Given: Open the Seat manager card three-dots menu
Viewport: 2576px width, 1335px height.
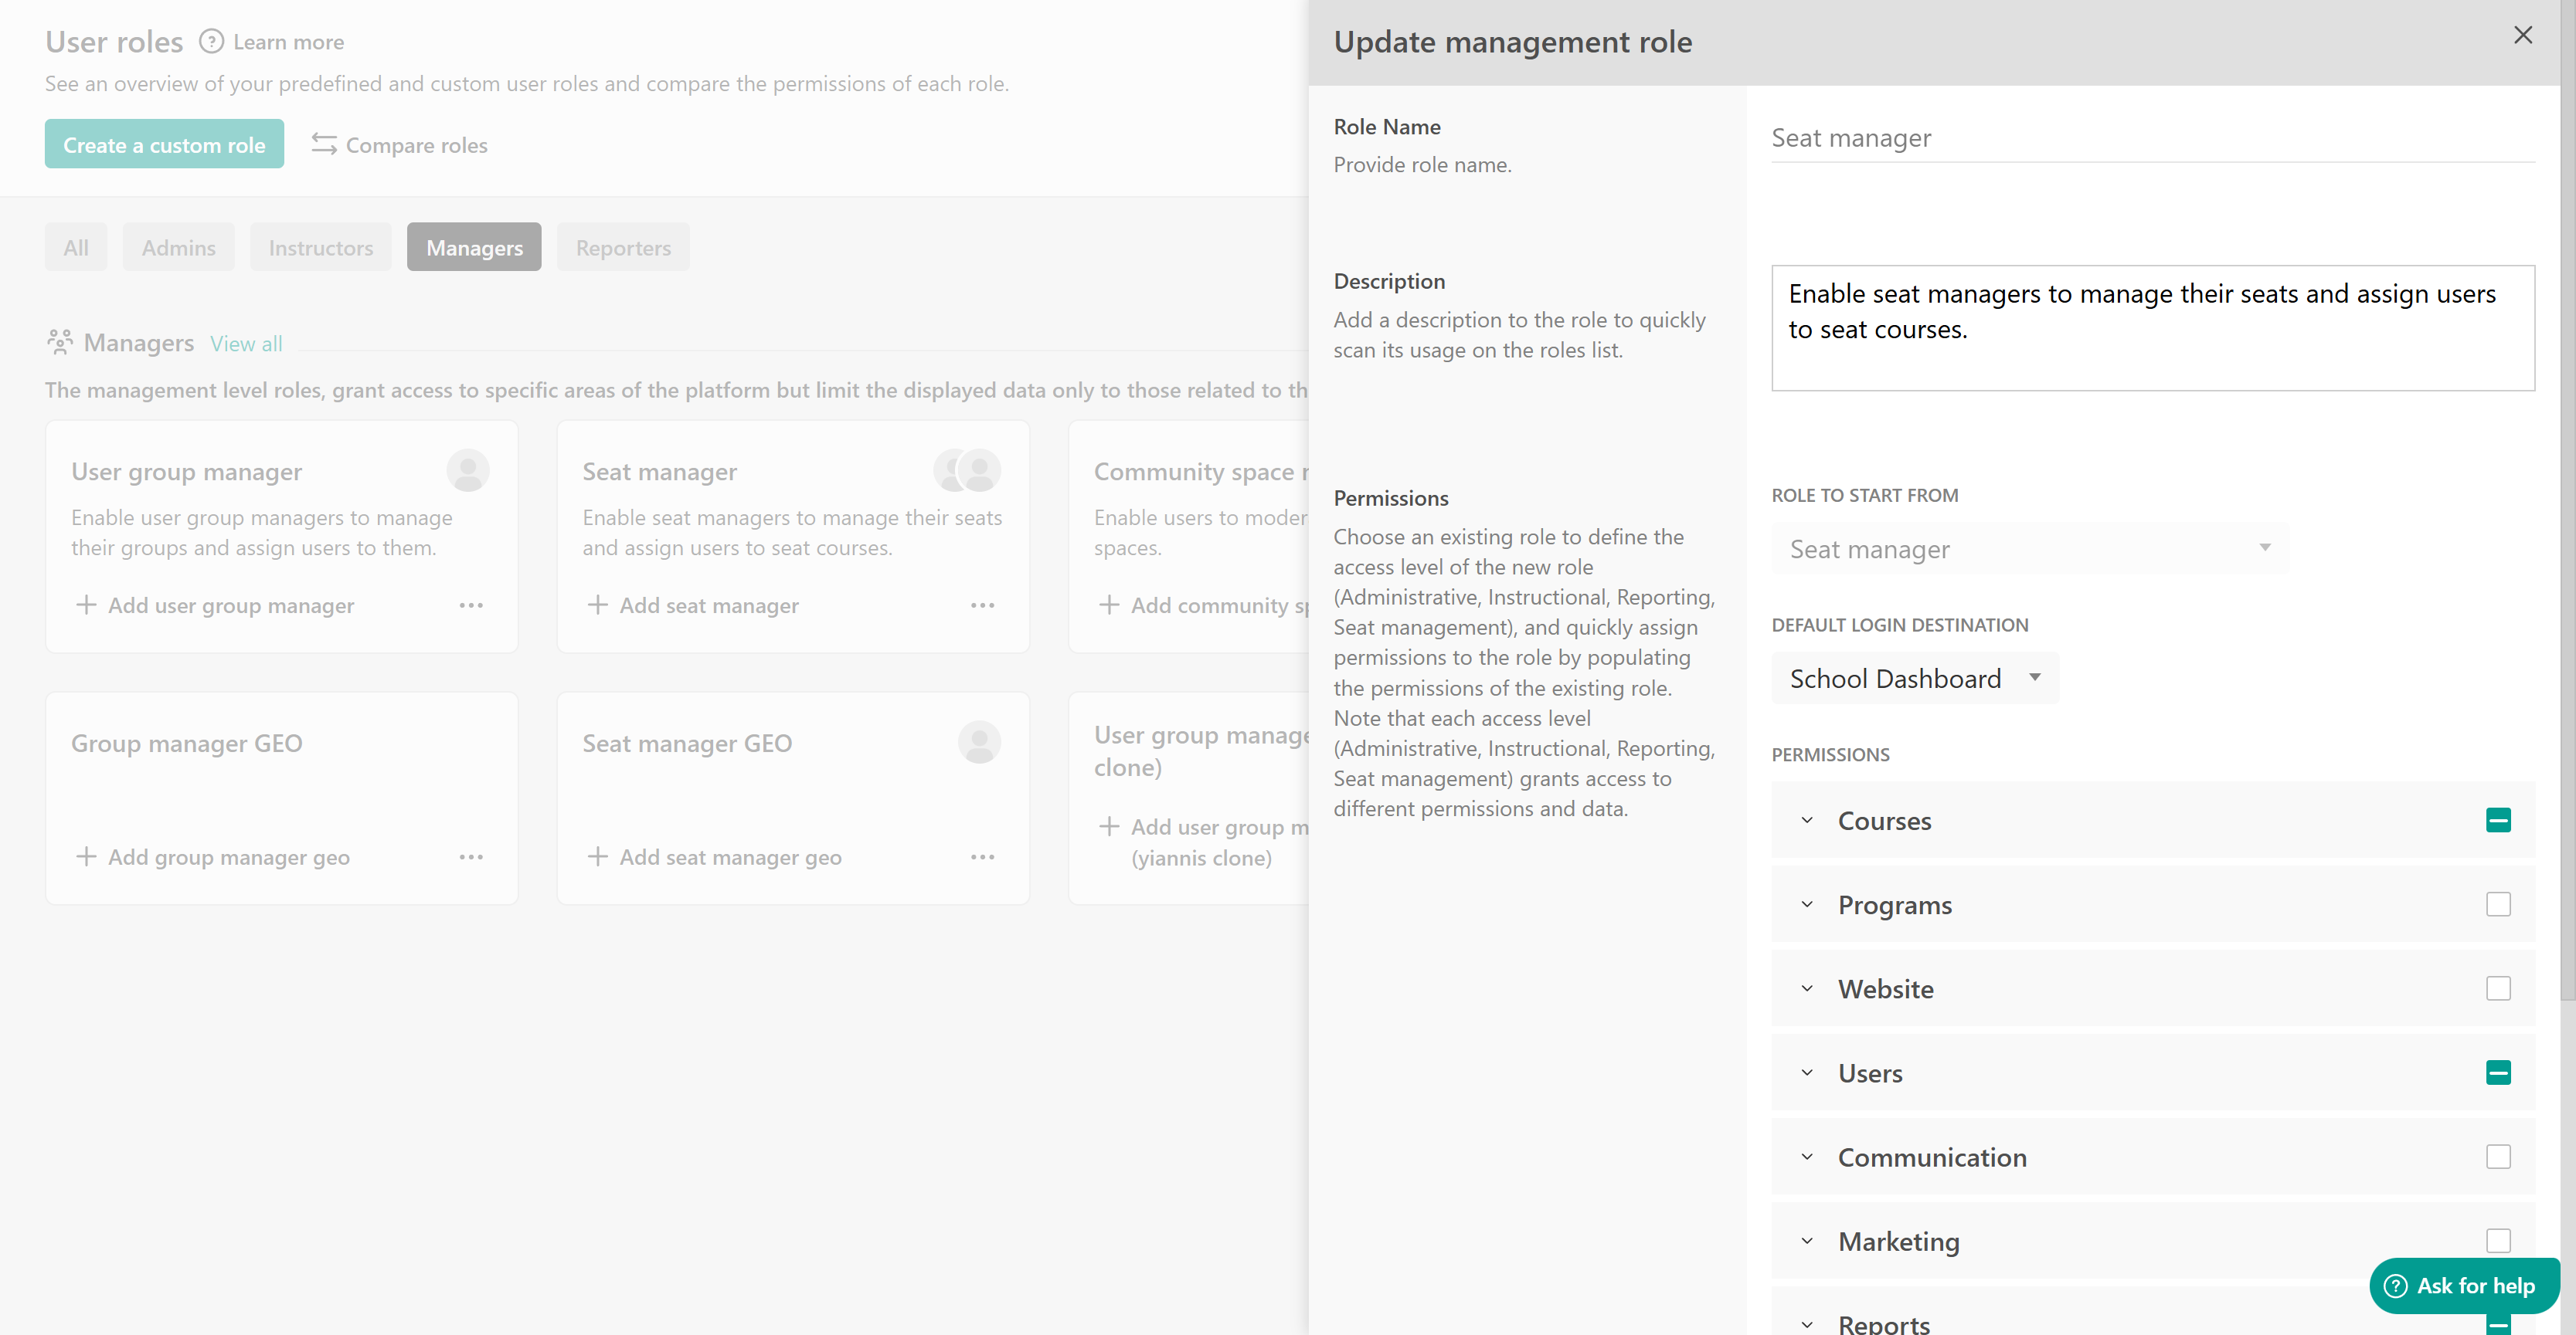Looking at the screenshot, I should [982, 605].
